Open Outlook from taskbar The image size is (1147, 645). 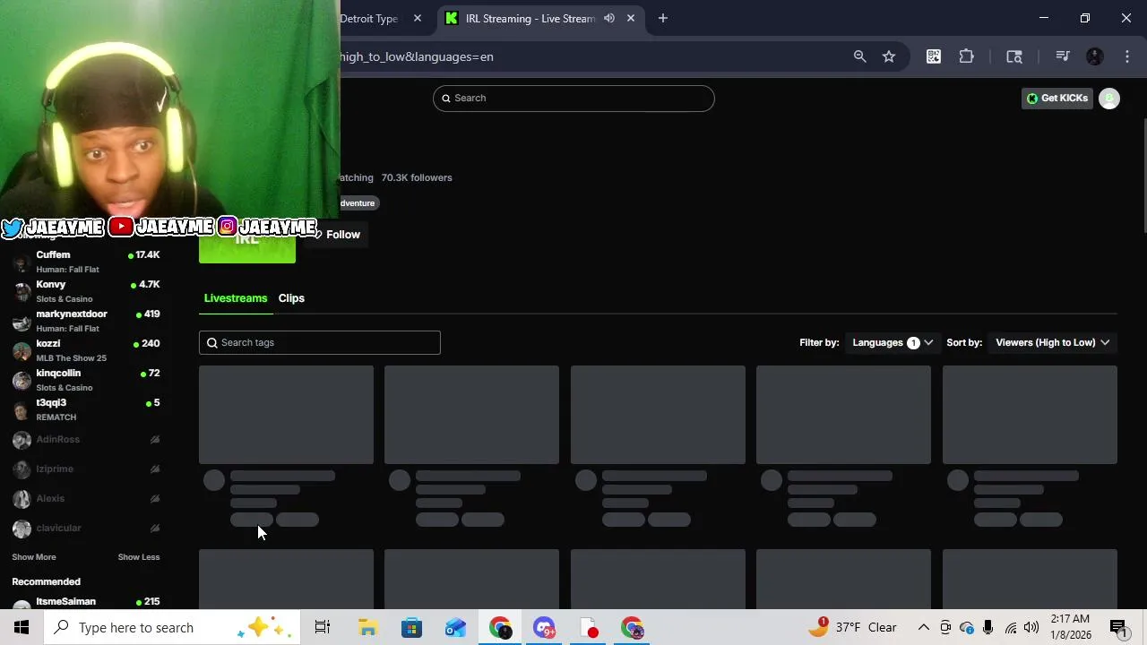(455, 627)
